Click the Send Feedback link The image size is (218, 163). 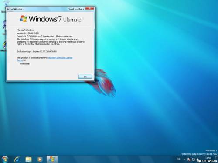pyautogui.click(x=76, y=9)
